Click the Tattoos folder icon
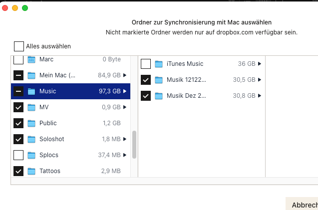Image resolution: width=318 pixels, height=210 pixels. 31,171
